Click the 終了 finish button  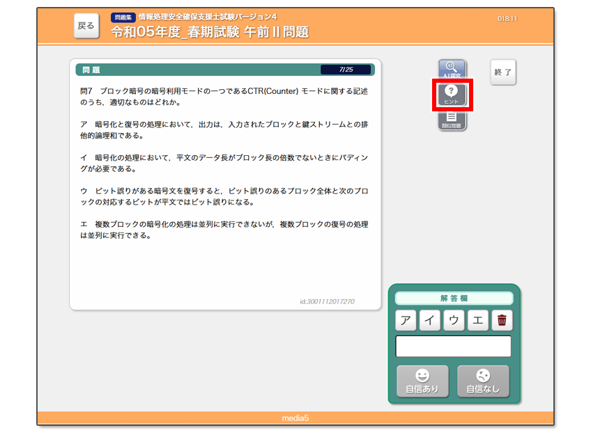click(503, 72)
